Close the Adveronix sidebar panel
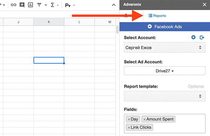 point(204,5)
